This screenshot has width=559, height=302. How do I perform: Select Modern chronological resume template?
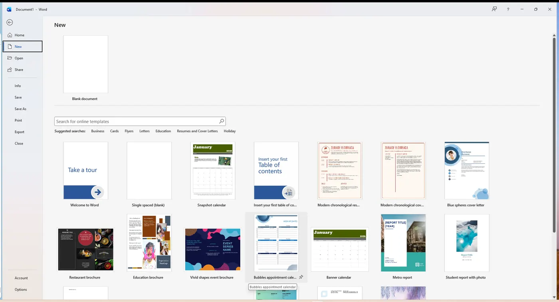(339, 171)
